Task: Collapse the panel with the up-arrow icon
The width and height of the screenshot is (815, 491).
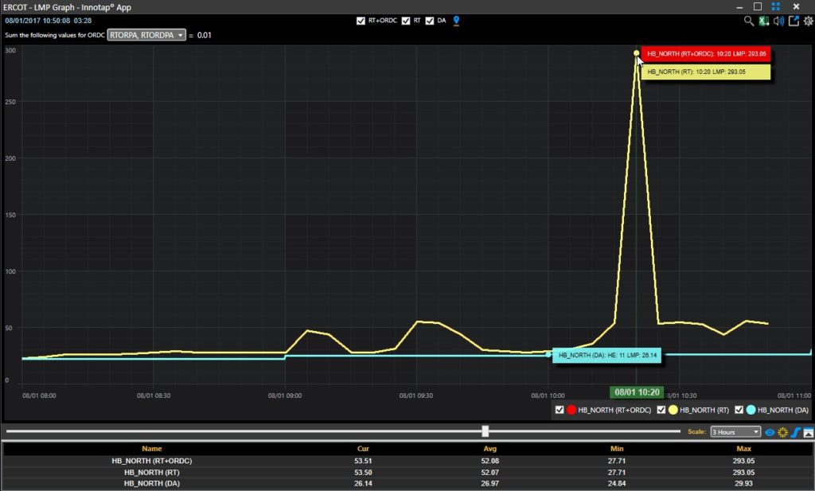Action: pos(809,432)
